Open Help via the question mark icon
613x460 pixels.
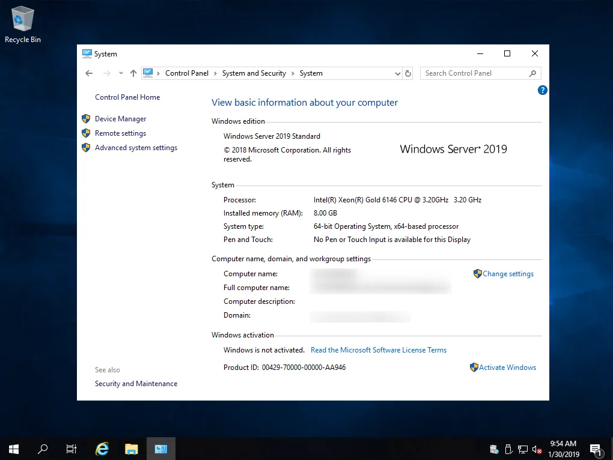[x=542, y=90]
